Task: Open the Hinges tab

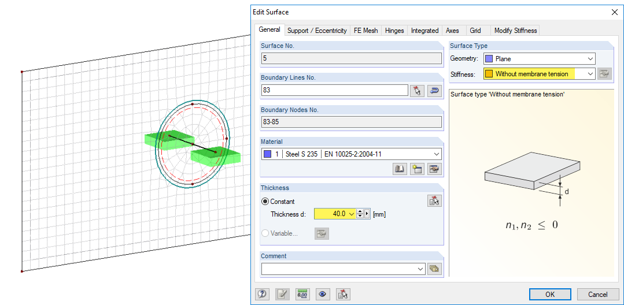Action: [394, 30]
